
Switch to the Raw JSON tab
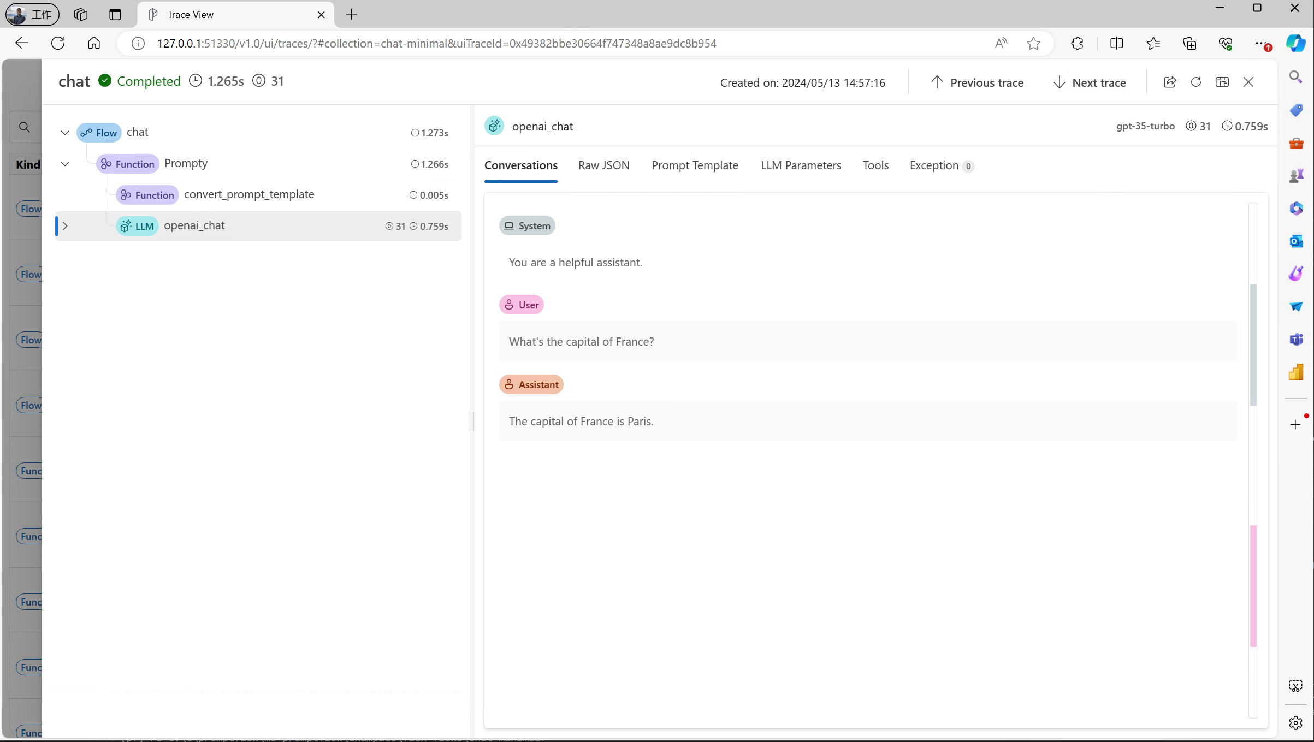point(603,165)
